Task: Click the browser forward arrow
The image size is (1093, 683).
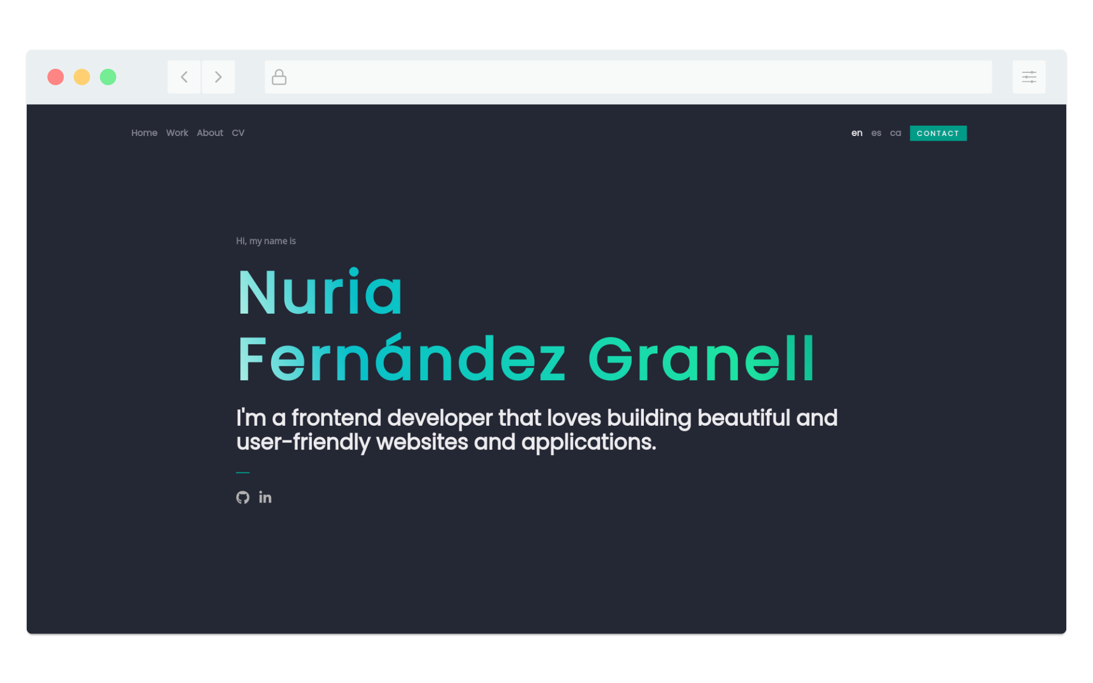Action: [218, 76]
